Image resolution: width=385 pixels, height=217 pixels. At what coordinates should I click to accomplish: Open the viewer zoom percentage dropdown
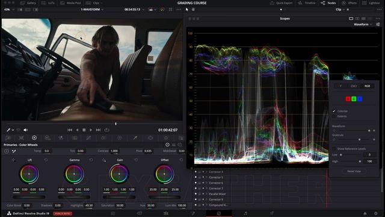click(x=9, y=10)
